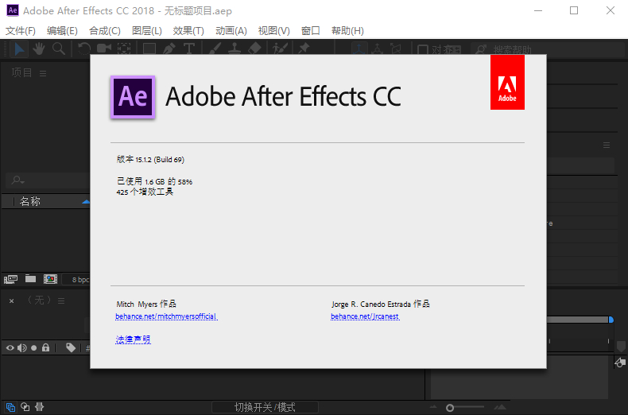Click the timeline zoom slider handle

tap(450, 408)
